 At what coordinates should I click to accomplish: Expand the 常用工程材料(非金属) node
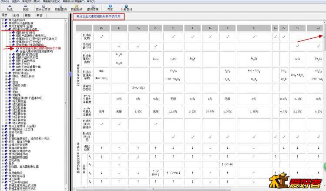[3, 126]
